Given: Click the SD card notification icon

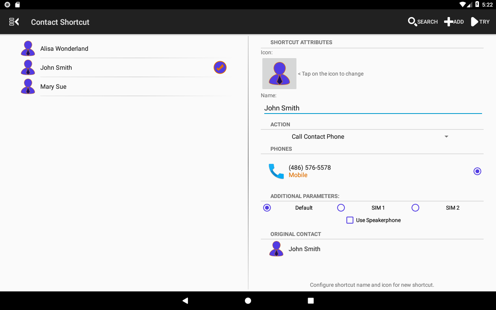Looking at the screenshot, I should coord(17,5).
